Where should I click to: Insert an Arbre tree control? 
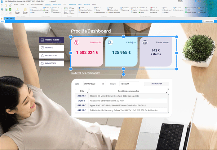pyautogui.click(x=72, y=13)
